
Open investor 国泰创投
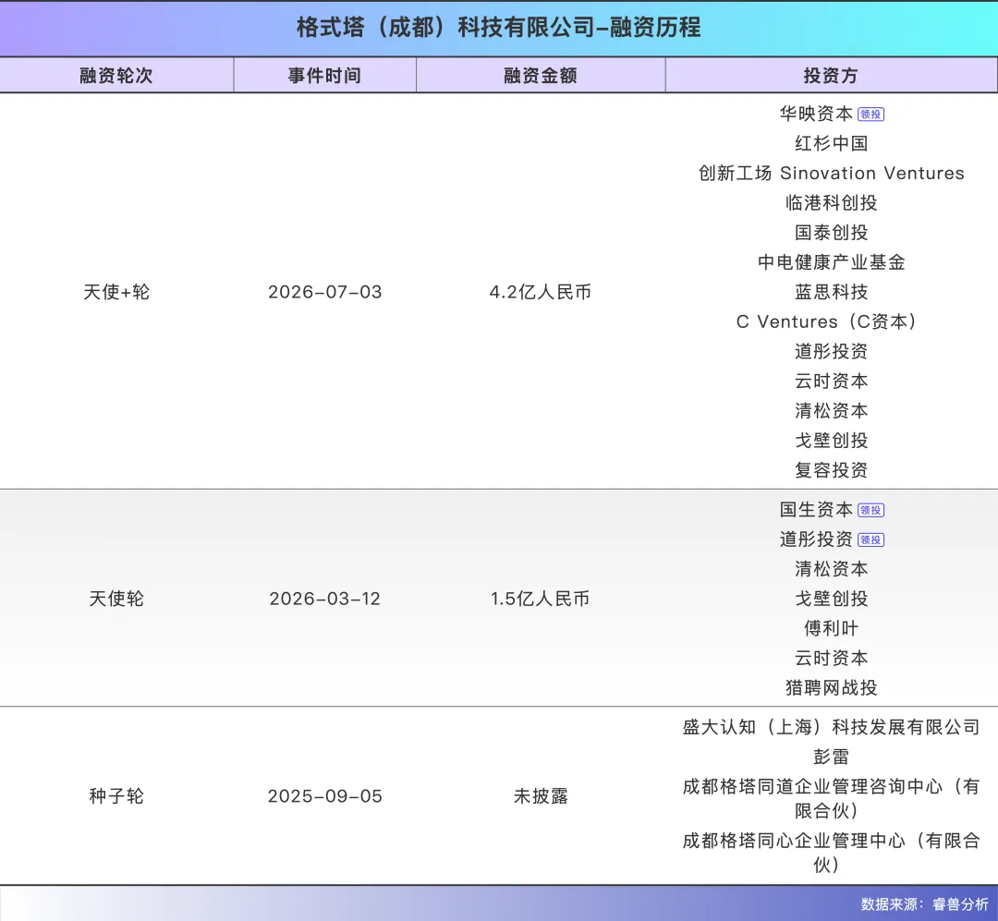click(832, 233)
